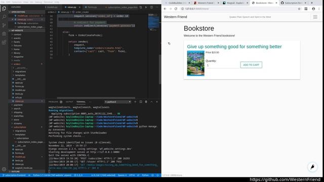Click the Wagtail bird userbar button

coord(312,167)
